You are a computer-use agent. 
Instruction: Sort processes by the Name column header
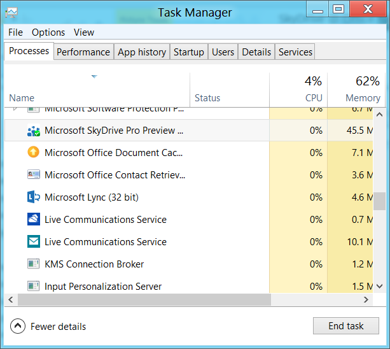(x=97, y=90)
